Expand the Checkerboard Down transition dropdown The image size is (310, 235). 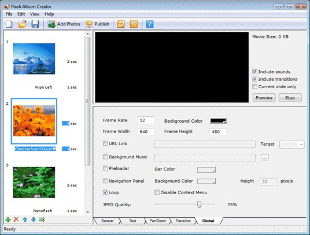click(x=54, y=149)
